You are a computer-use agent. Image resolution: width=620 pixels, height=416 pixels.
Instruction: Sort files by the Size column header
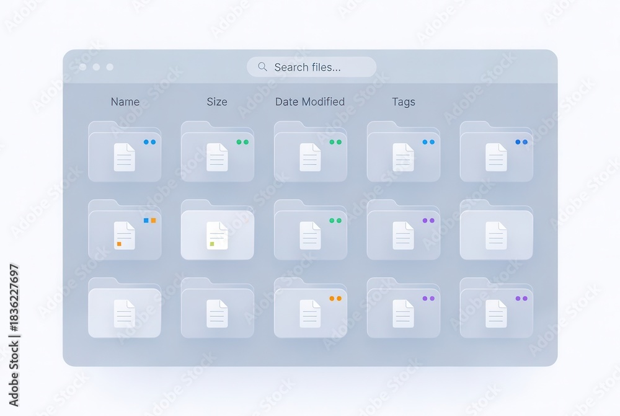click(216, 102)
